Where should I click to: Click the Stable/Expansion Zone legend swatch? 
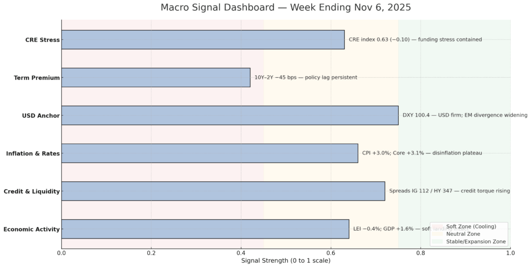[438, 241]
